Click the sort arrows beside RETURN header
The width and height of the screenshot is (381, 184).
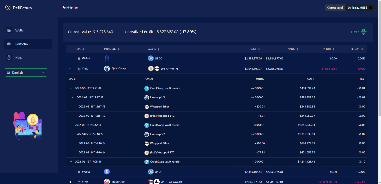pos(362,49)
